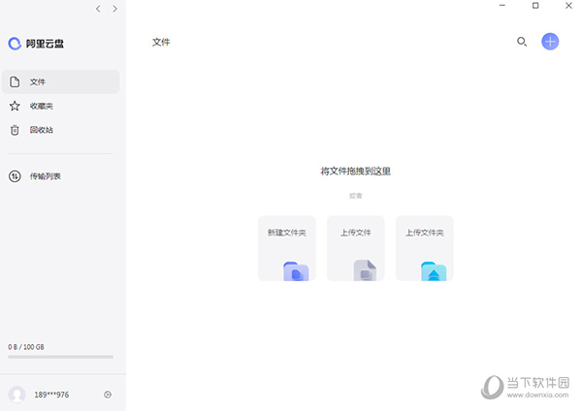Viewport: 582px width, 411px height.
Task: Click the storage usage bar
Action: 60,357
